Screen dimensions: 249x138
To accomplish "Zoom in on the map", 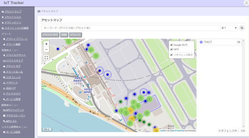I will pyautogui.click(x=46, y=44).
